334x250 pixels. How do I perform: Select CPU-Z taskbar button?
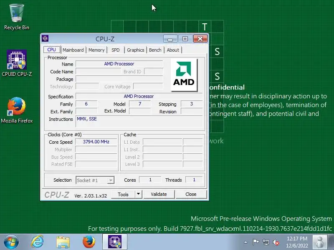click(x=115, y=242)
